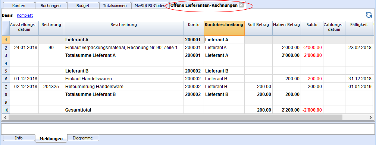Select Gesamttotal Saldo -2'000.00
The height and width of the screenshot is (145, 376).
[x=312, y=110]
